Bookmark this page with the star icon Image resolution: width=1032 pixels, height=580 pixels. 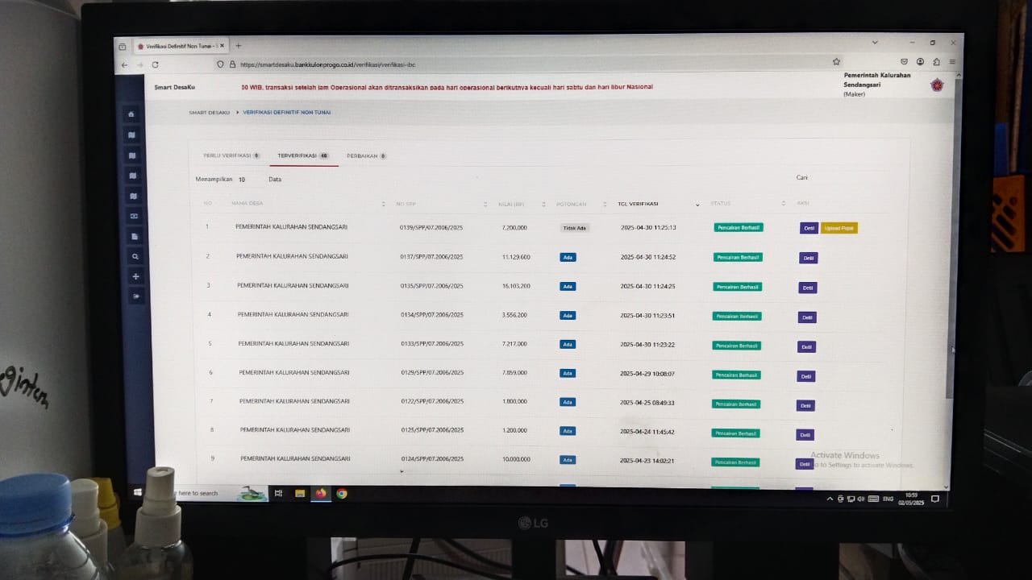coord(836,61)
